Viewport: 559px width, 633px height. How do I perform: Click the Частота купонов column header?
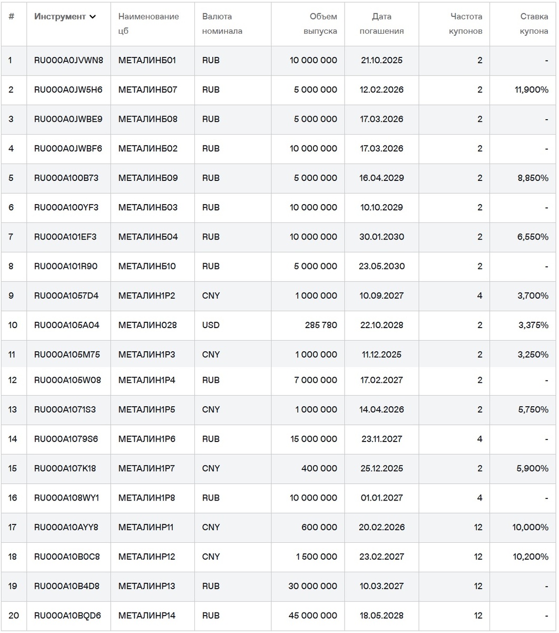[x=465, y=24]
